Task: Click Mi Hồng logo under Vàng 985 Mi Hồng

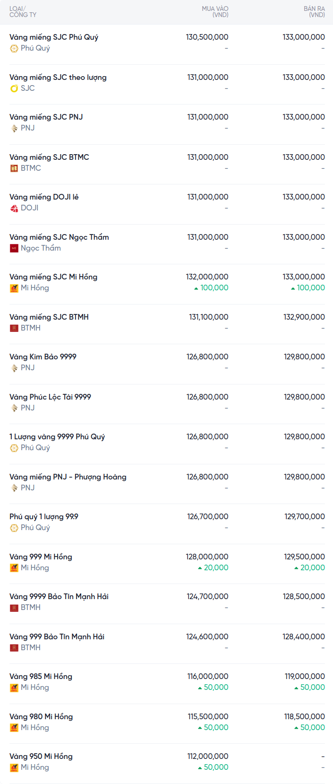Action: [x=14, y=688]
